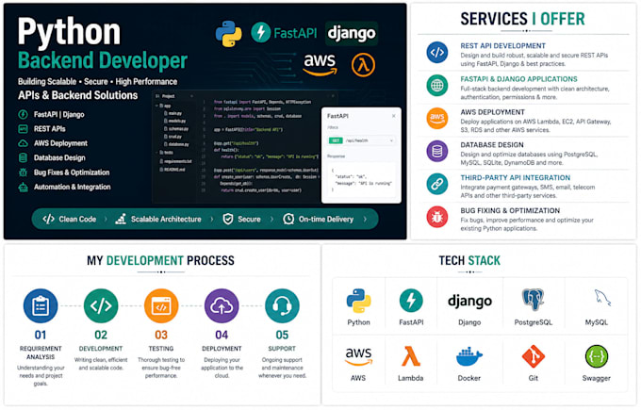Collapse the 'app' folder in Project tree

click(x=157, y=106)
